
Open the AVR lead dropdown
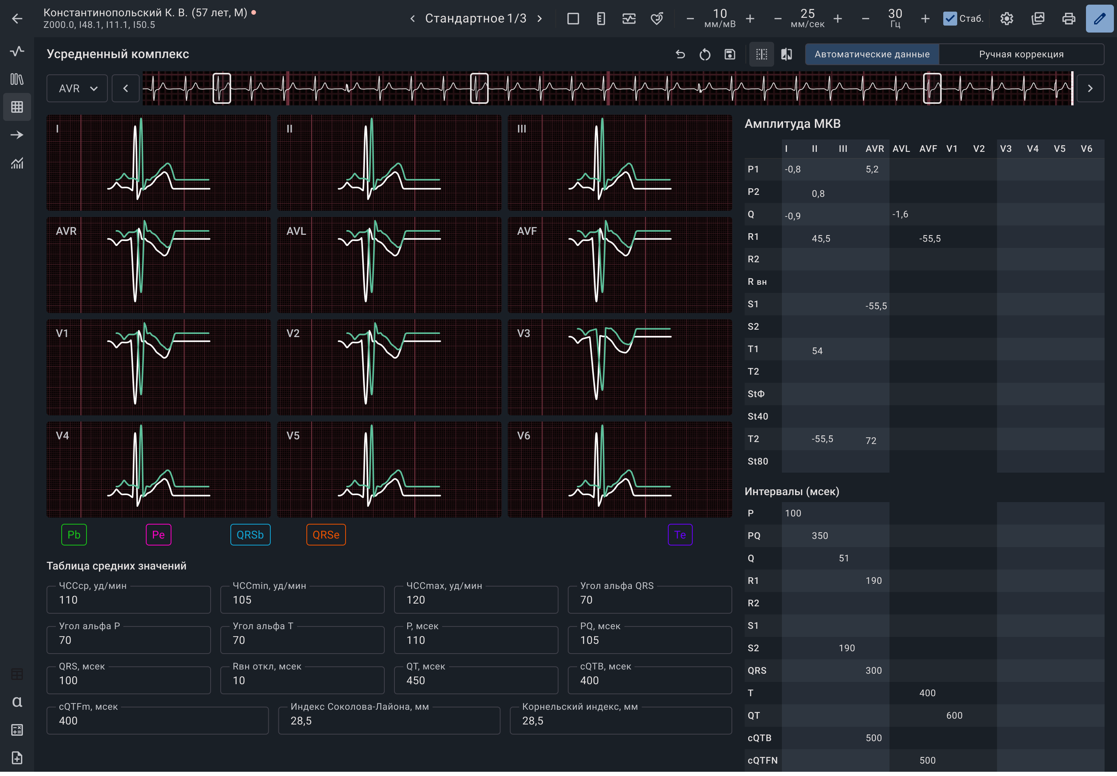pyautogui.click(x=77, y=88)
